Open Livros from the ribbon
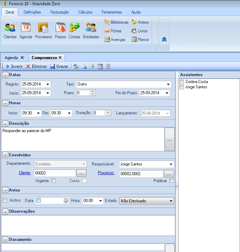The image size is (240, 252). point(139,31)
